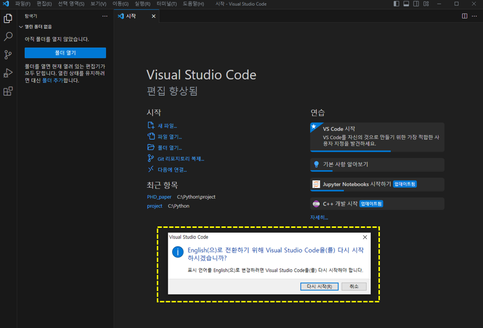Click the '자세히...' link under walkthroughs
Image resolution: width=483 pixels, height=328 pixels.
click(319, 217)
